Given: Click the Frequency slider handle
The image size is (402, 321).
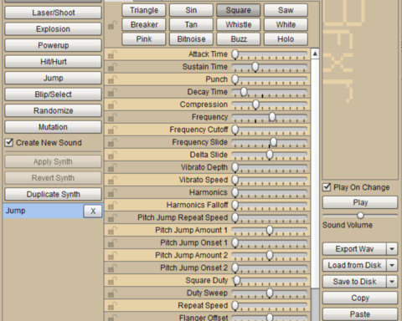Looking at the screenshot, I should click(x=272, y=117).
